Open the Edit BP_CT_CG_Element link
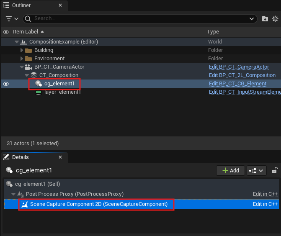Viewport: 281px width, 236px height. tap(237, 84)
